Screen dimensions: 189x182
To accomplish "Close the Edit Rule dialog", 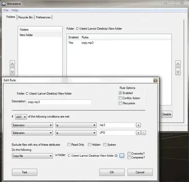I will click(155, 80).
